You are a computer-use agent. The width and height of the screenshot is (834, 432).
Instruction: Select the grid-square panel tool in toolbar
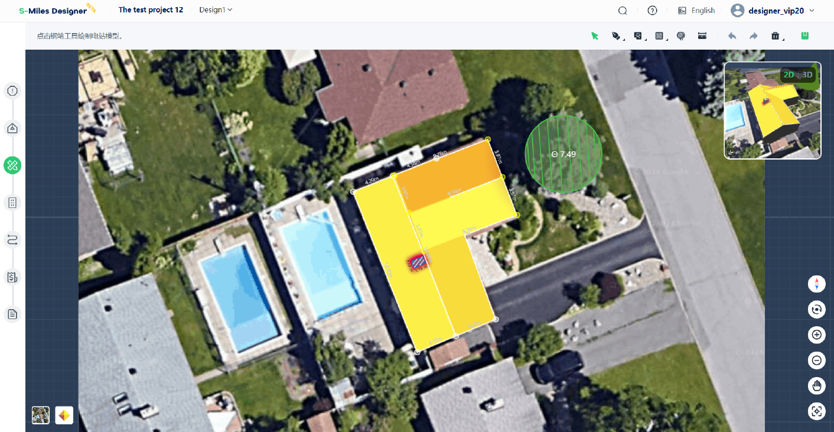pyautogui.click(x=659, y=36)
